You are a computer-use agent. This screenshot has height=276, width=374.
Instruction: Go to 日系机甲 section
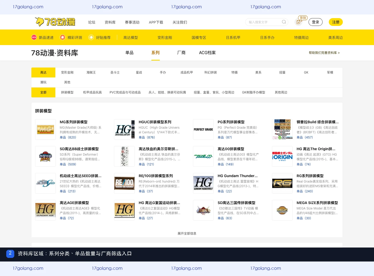(x=233, y=38)
